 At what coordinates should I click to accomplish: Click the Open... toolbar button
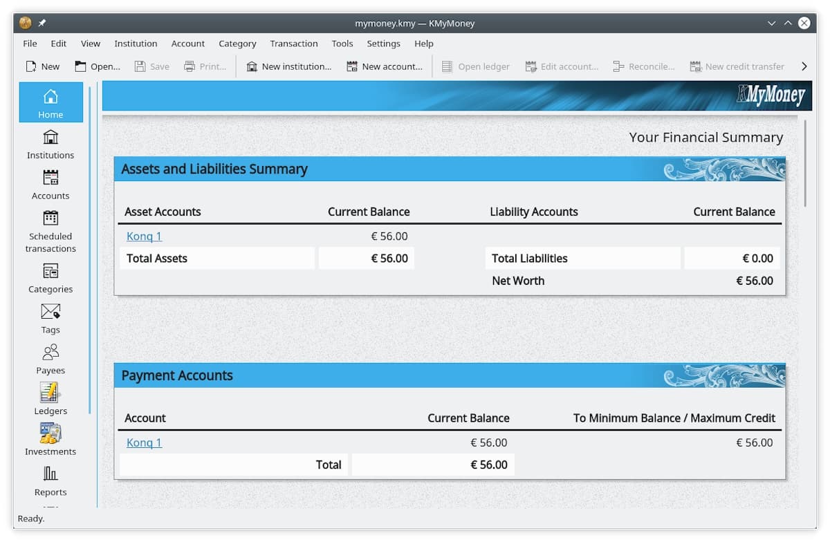point(98,66)
